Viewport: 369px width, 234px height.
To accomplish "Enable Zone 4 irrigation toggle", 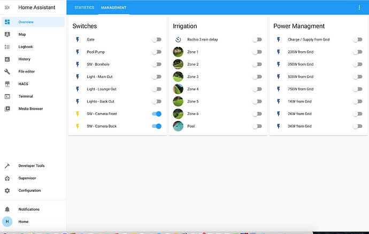I will tap(257, 89).
